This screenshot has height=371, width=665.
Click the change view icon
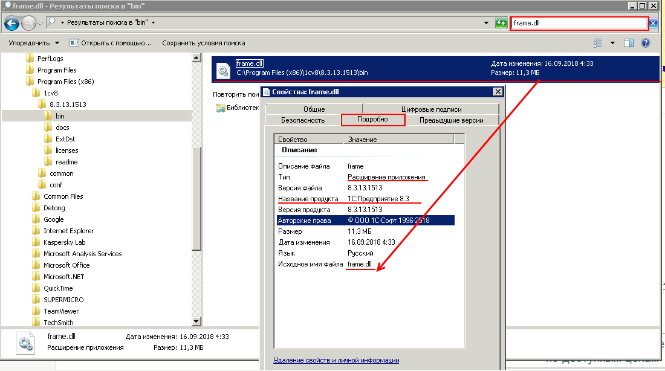[597, 43]
